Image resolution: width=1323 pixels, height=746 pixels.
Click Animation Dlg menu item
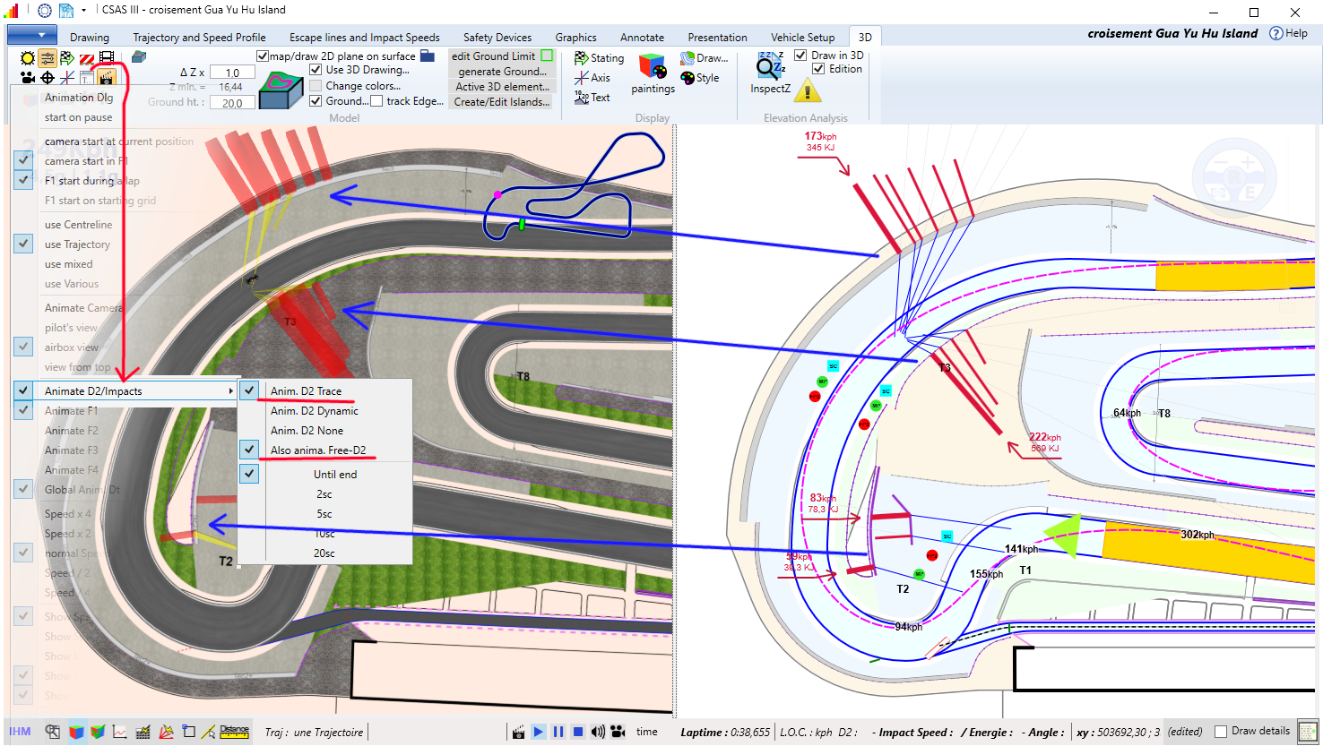79,98
